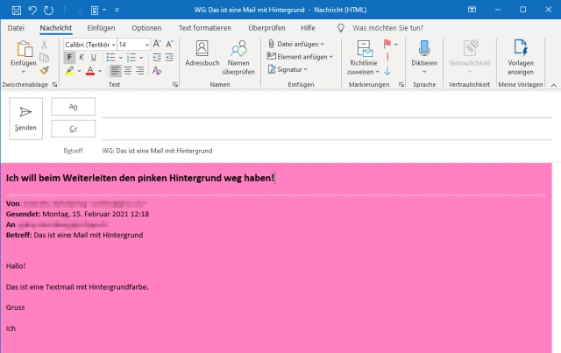Set high importance with red exclamation mark
Screen dimensions: 561x353
pos(387,57)
